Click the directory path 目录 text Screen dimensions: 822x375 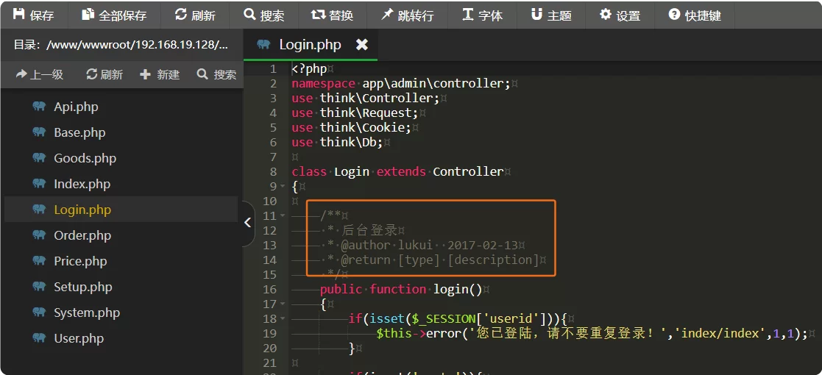(x=121, y=45)
